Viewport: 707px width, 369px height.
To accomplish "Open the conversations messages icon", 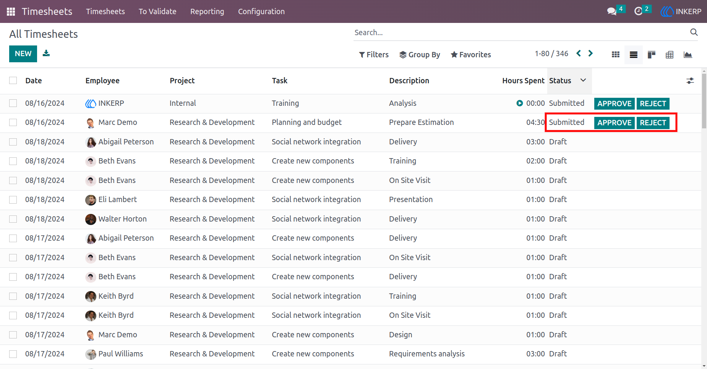I will [612, 11].
